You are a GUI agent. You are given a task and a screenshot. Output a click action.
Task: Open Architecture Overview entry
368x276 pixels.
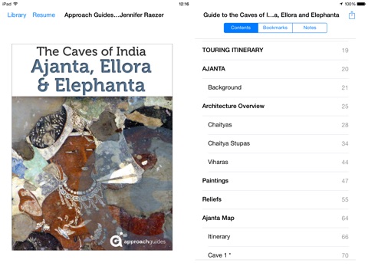pyautogui.click(x=275, y=107)
